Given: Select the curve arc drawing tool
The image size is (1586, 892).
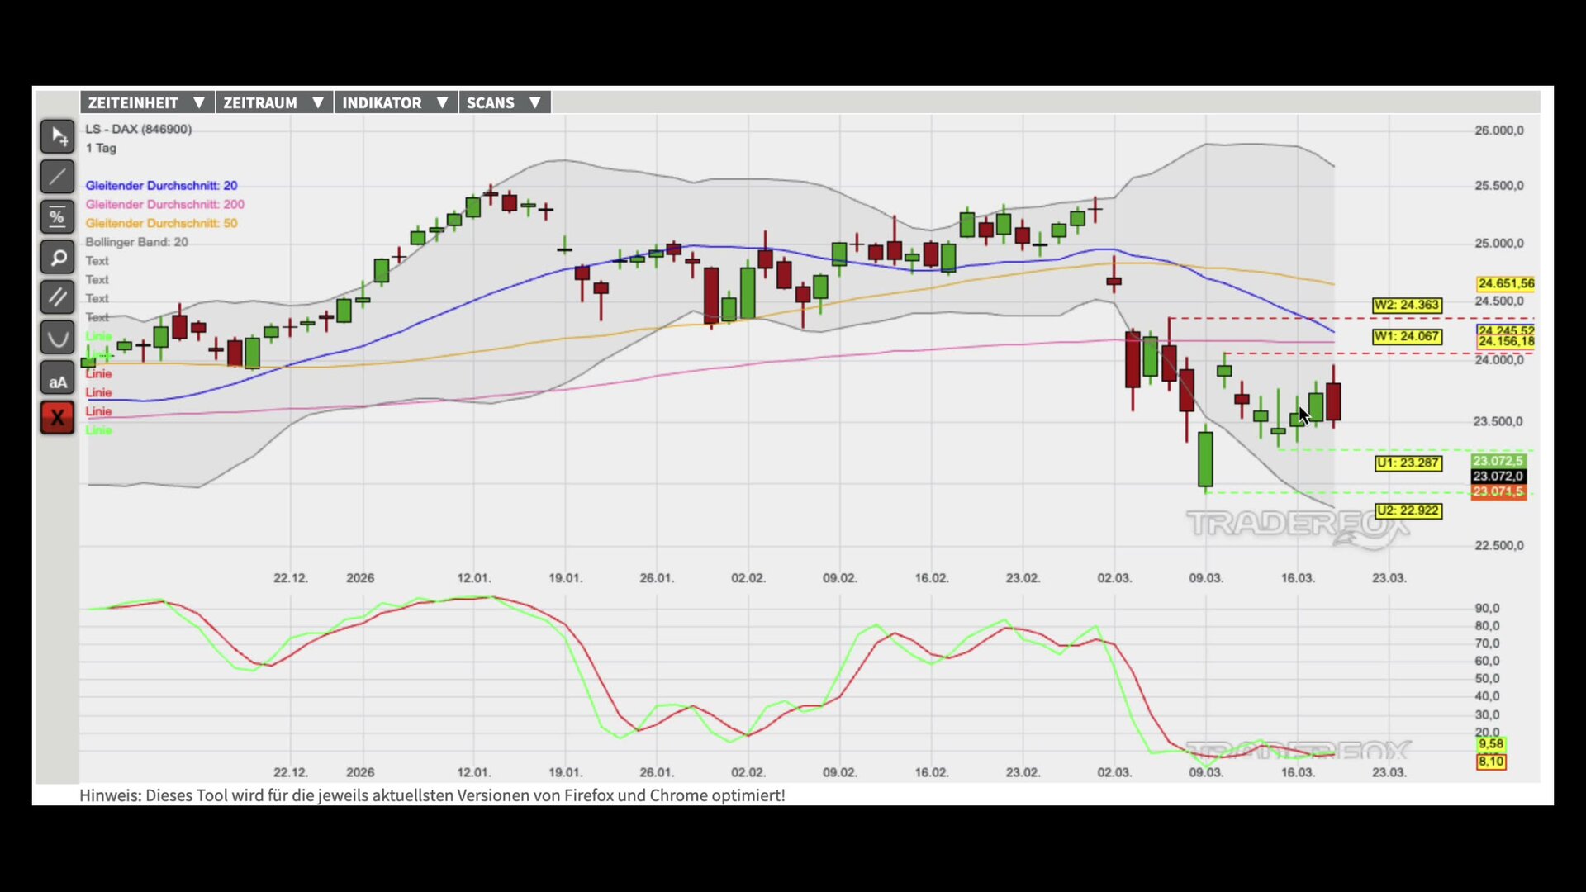Looking at the screenshot, I should pyautogui.click(x=57, y=338).
